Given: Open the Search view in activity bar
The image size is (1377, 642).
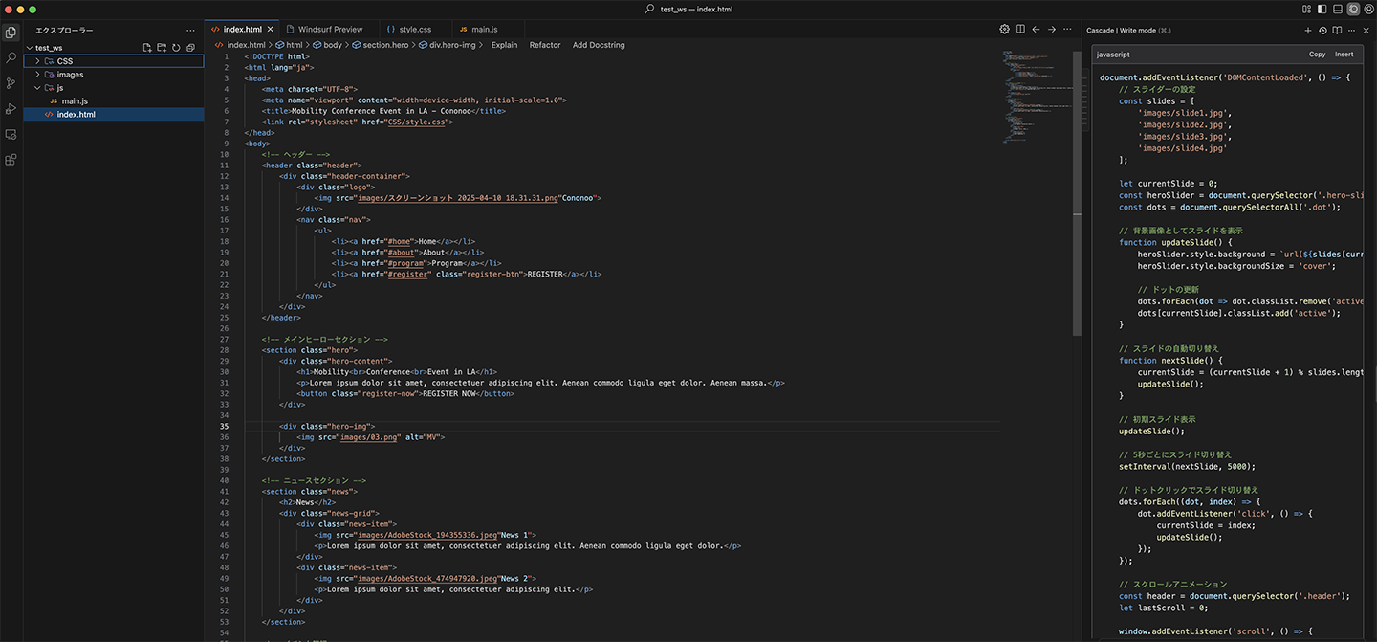Looking at the screenshot, I should (x=11, y=57).
